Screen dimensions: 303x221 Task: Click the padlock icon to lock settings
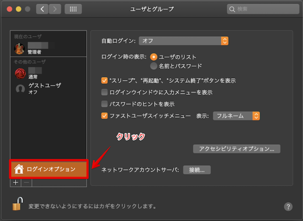tap(18, 204)
